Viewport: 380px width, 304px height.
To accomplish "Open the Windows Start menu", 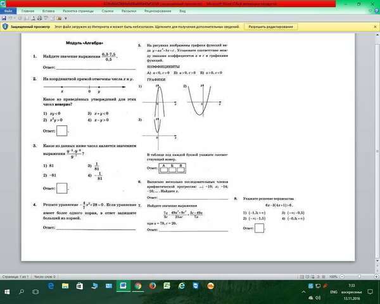I will (7, 291).
